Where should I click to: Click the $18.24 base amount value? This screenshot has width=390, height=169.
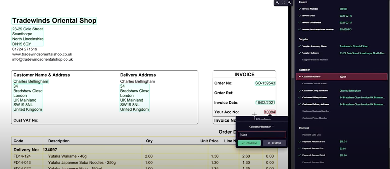click(343, 141)
